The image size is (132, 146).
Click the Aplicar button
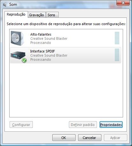click(115, 138)
